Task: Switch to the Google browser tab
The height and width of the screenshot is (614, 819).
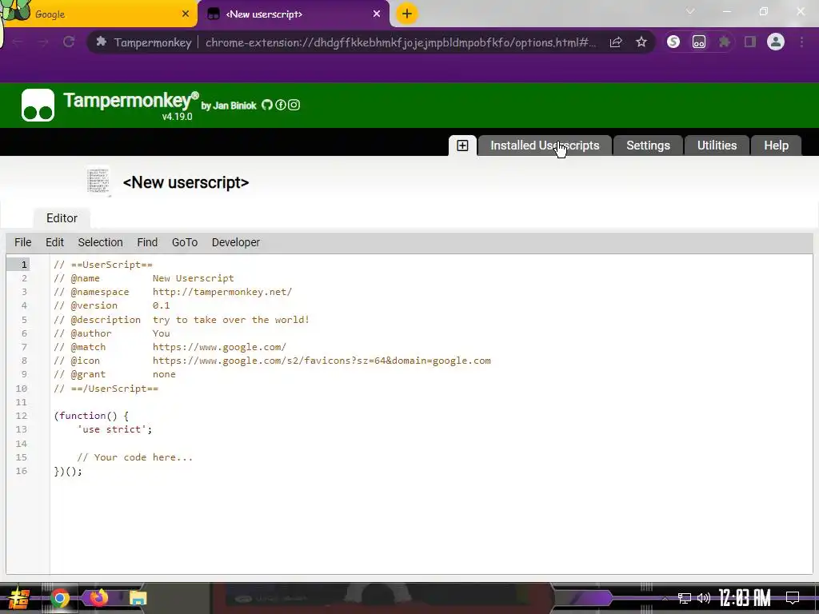Action: [99, 14]
